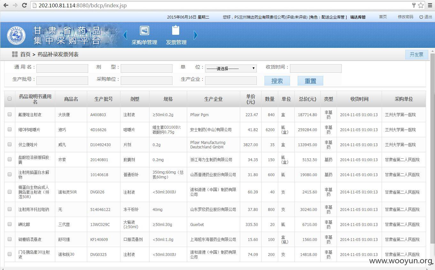The width and height of the screenshot is (435, 270).
Task: Click total price 259284.00 cell
Action: [x=308, y=130]
